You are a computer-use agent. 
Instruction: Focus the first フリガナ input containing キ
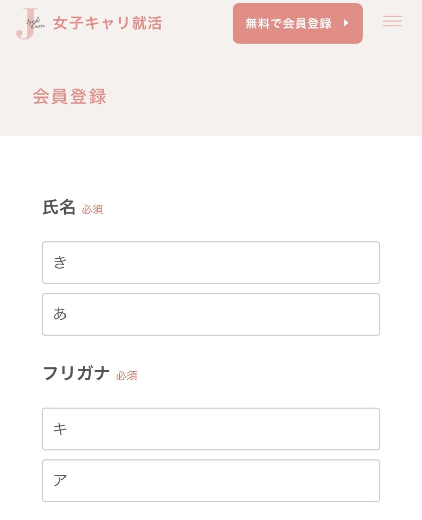(211, 429)
